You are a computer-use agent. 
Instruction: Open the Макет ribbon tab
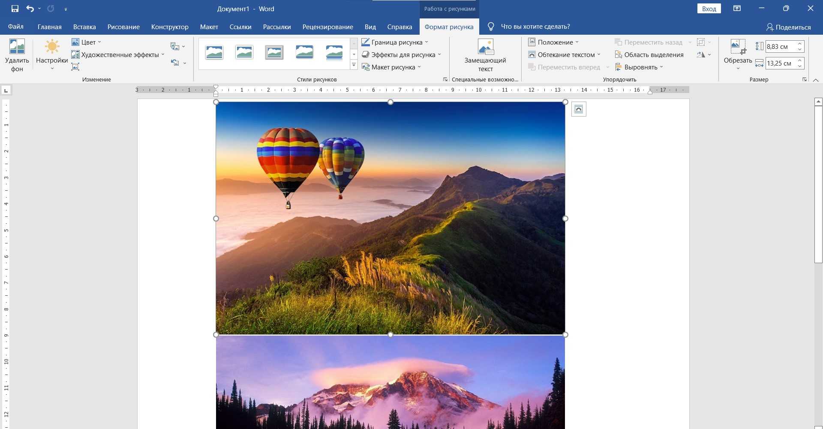click(x=209, y=27)
